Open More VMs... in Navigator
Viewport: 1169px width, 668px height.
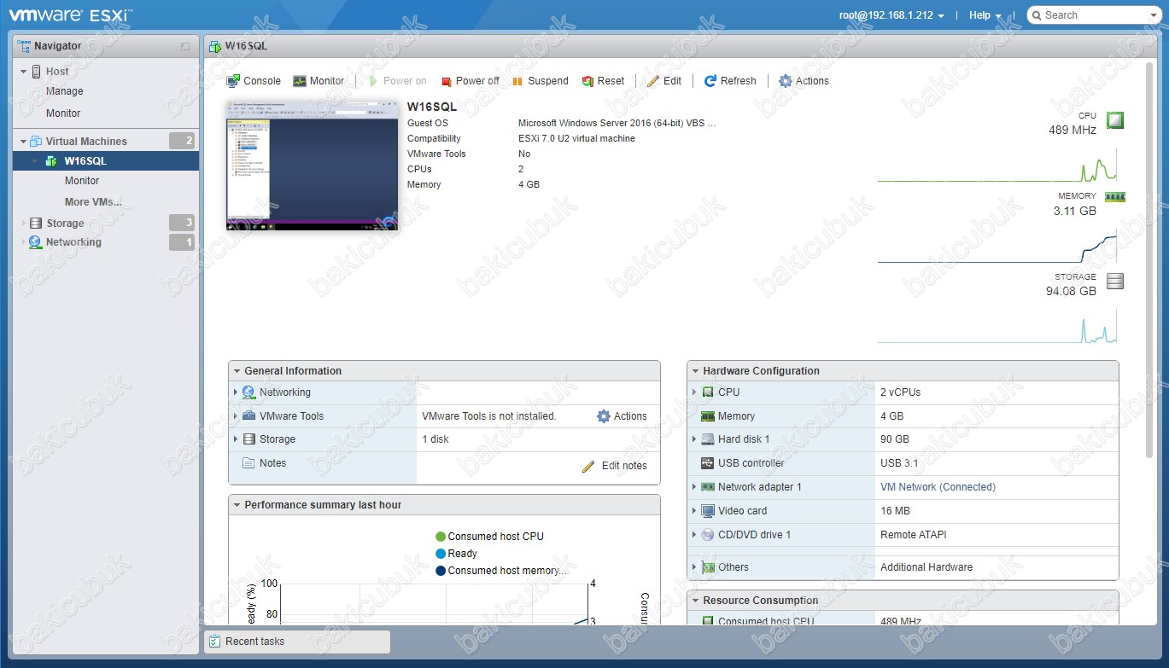[x=93, y=202]
